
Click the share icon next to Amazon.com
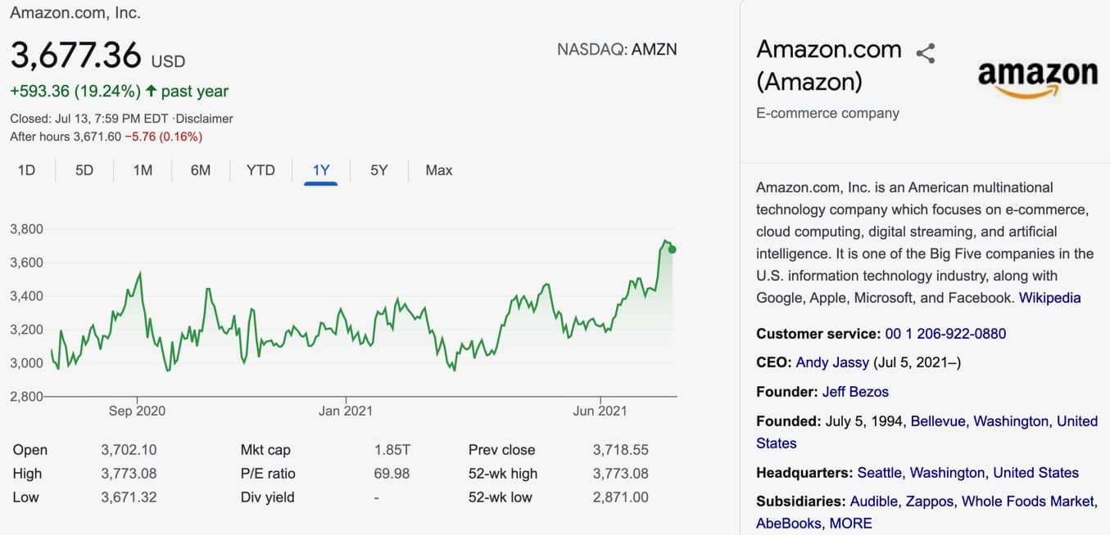point(927,54)
